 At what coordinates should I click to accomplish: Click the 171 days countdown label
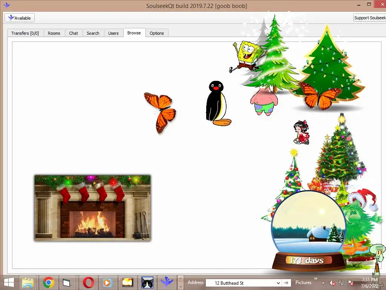(307, 260)
